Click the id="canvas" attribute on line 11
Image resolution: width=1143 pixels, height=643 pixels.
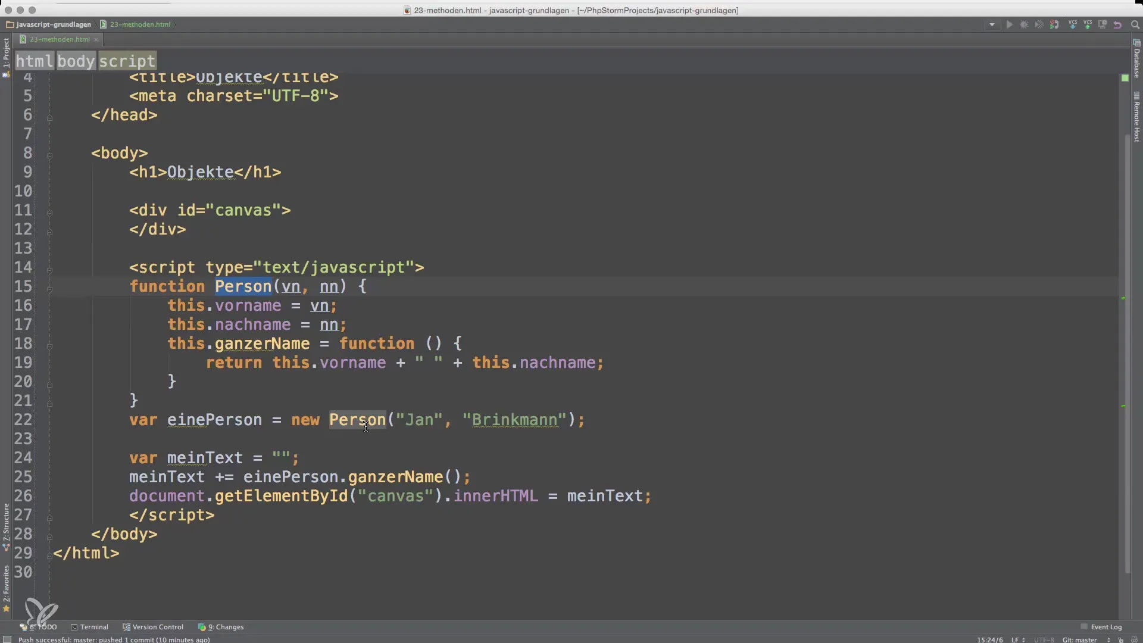pos(229,210)
